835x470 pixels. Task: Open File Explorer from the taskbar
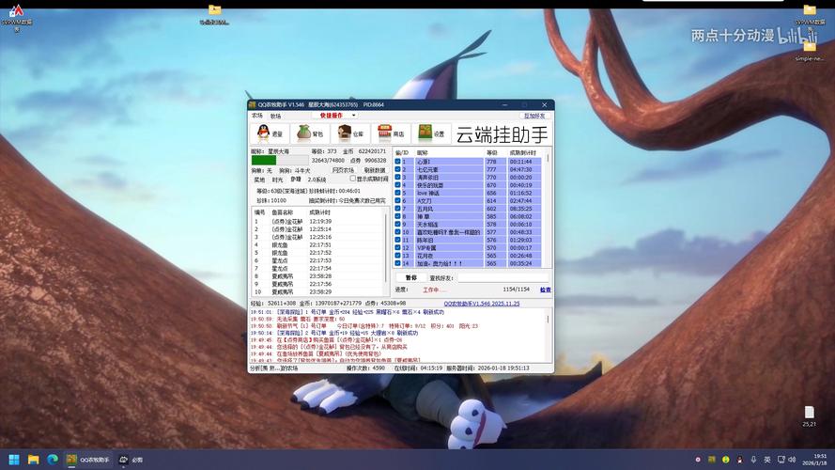34,460
